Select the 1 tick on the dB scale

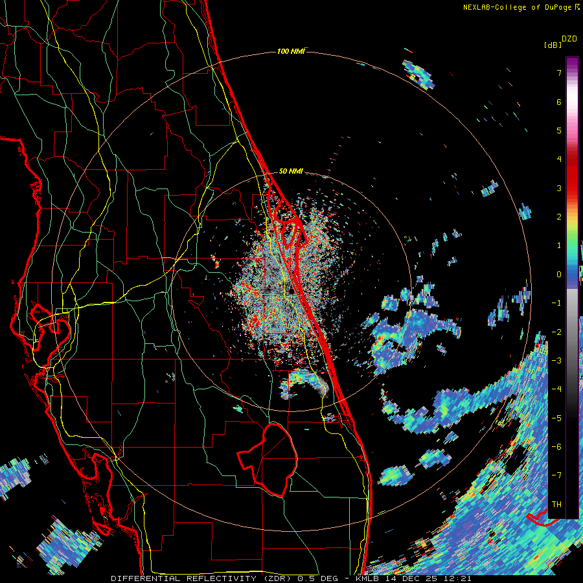(x=559, y=246)
